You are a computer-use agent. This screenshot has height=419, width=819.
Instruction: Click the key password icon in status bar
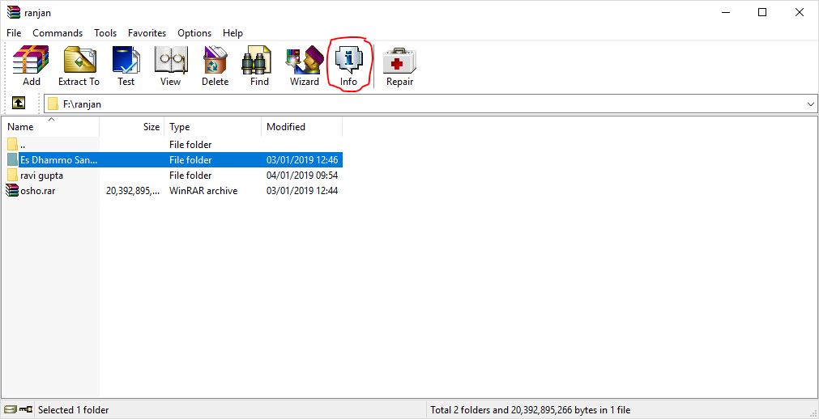point(26,409)
